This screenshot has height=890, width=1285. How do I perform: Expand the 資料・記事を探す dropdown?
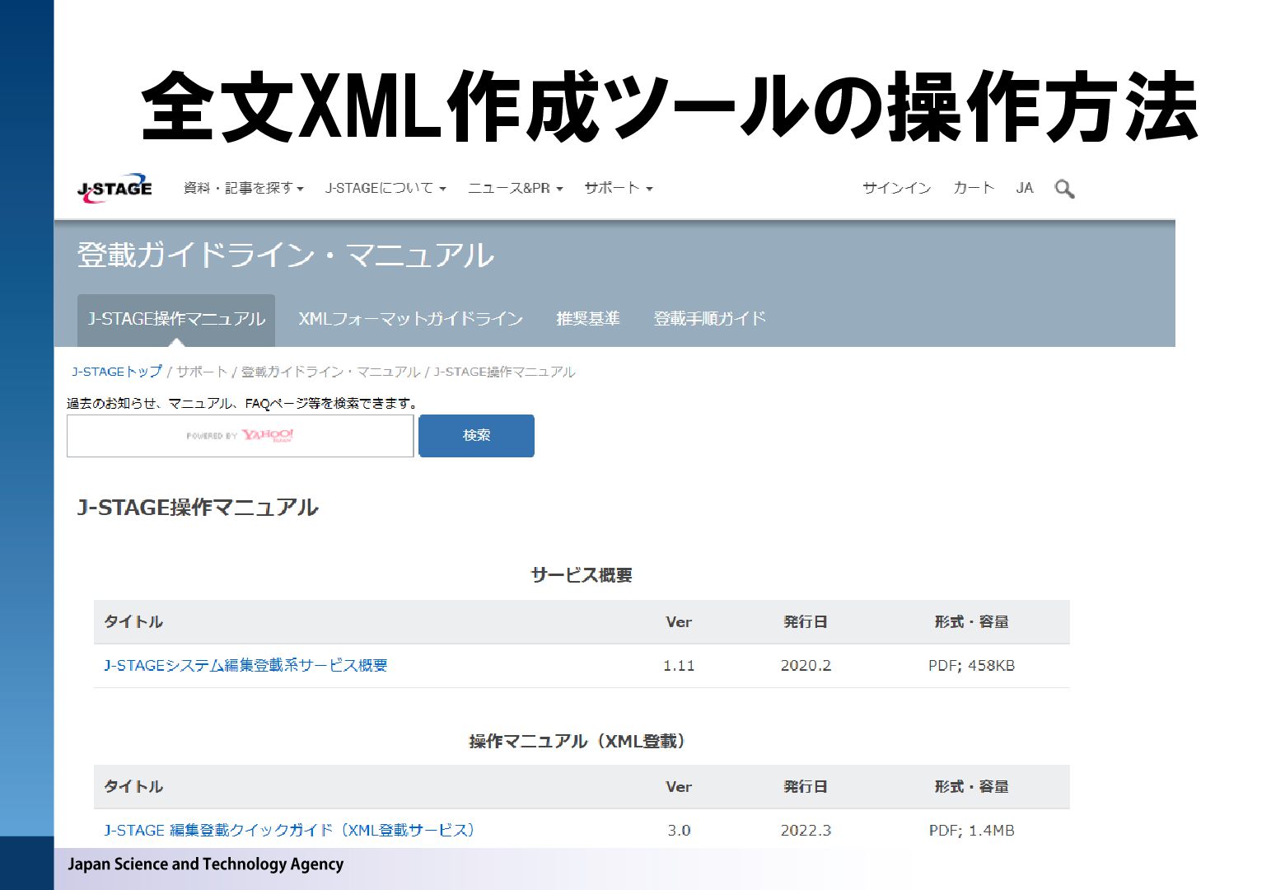click(x=244, y=188)
